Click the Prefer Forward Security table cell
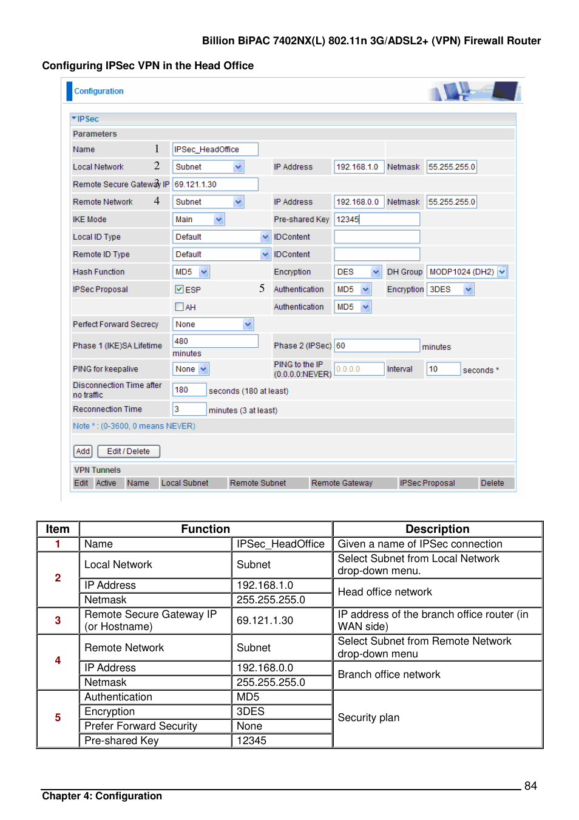The height and width of the screenshot is (820, 579). pos(155,727)
